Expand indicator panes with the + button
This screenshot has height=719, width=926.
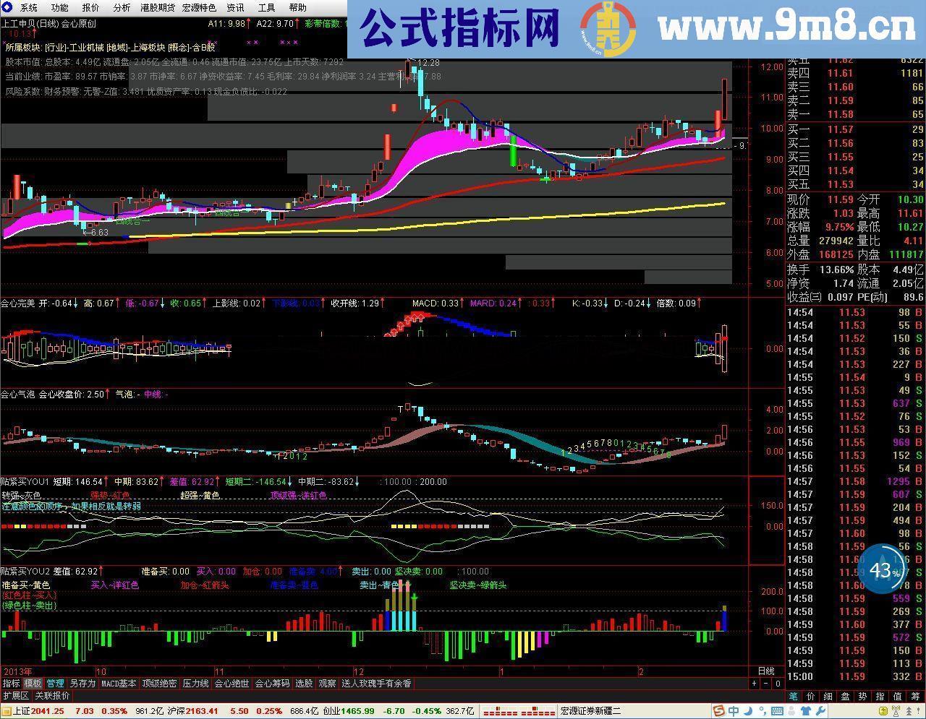(755, 684)
